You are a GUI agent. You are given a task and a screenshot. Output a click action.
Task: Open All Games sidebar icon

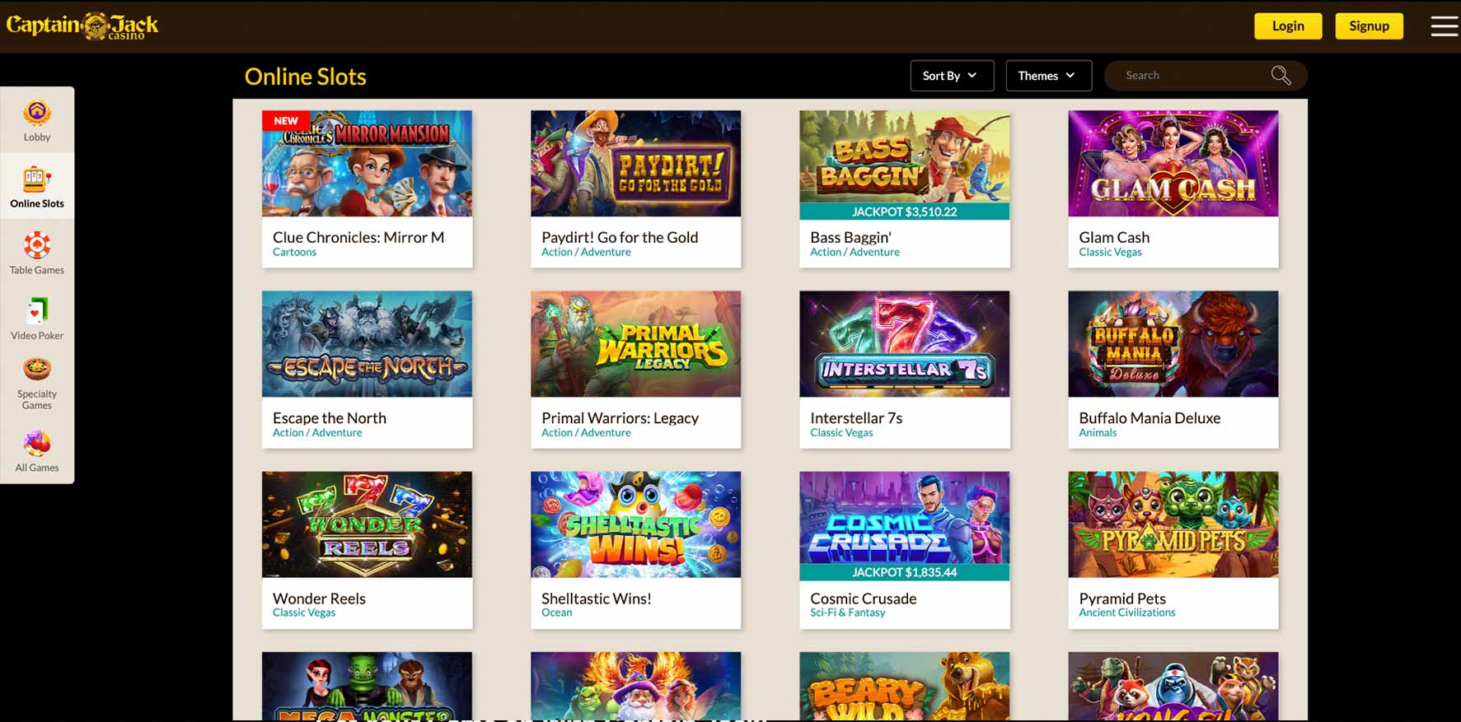click(37, 443)
